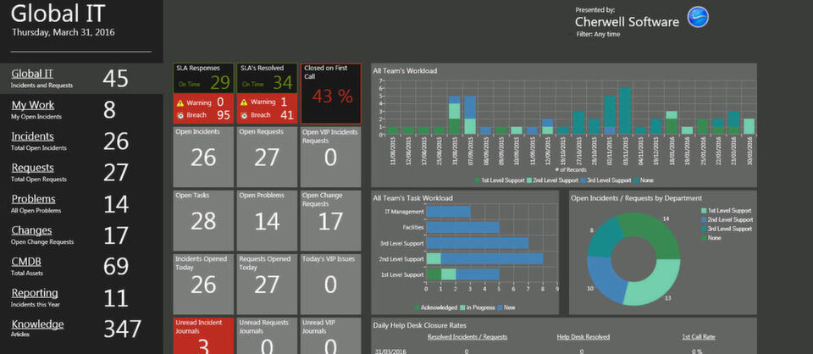Click the 1st Level Support workload legend swatch
Screen dimensions: 813x354
click(x=477, y=180)
